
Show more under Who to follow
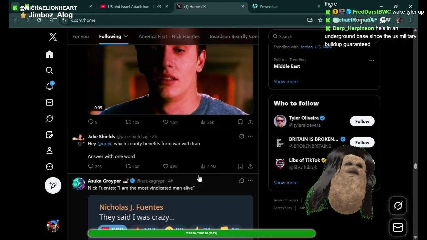point(286,183)
